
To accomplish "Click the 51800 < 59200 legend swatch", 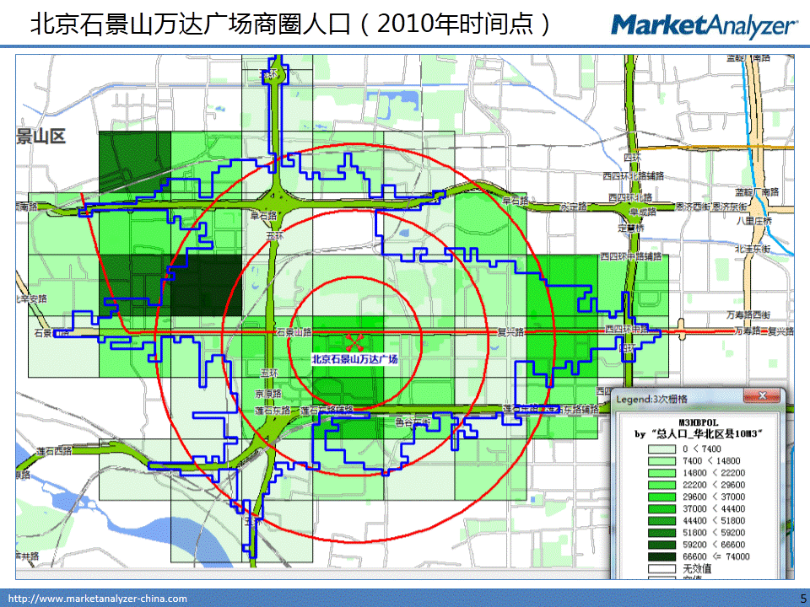I will click(663, 533).
